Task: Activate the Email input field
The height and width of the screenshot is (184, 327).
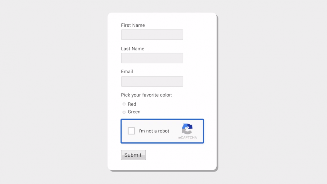Action: pos(152,82)
